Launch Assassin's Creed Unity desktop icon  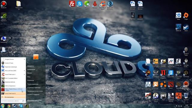(x=148, y=86)
